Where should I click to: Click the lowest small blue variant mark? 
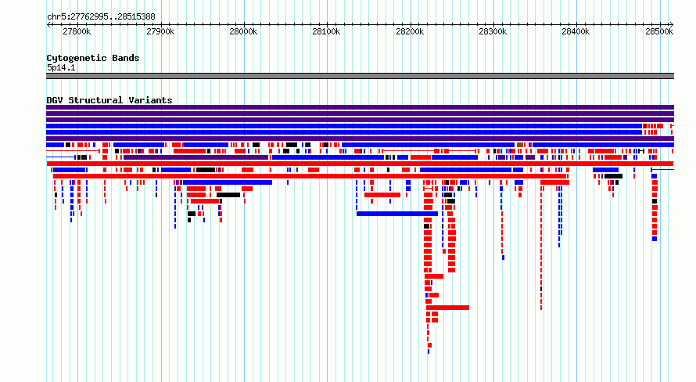click(429, 351)
